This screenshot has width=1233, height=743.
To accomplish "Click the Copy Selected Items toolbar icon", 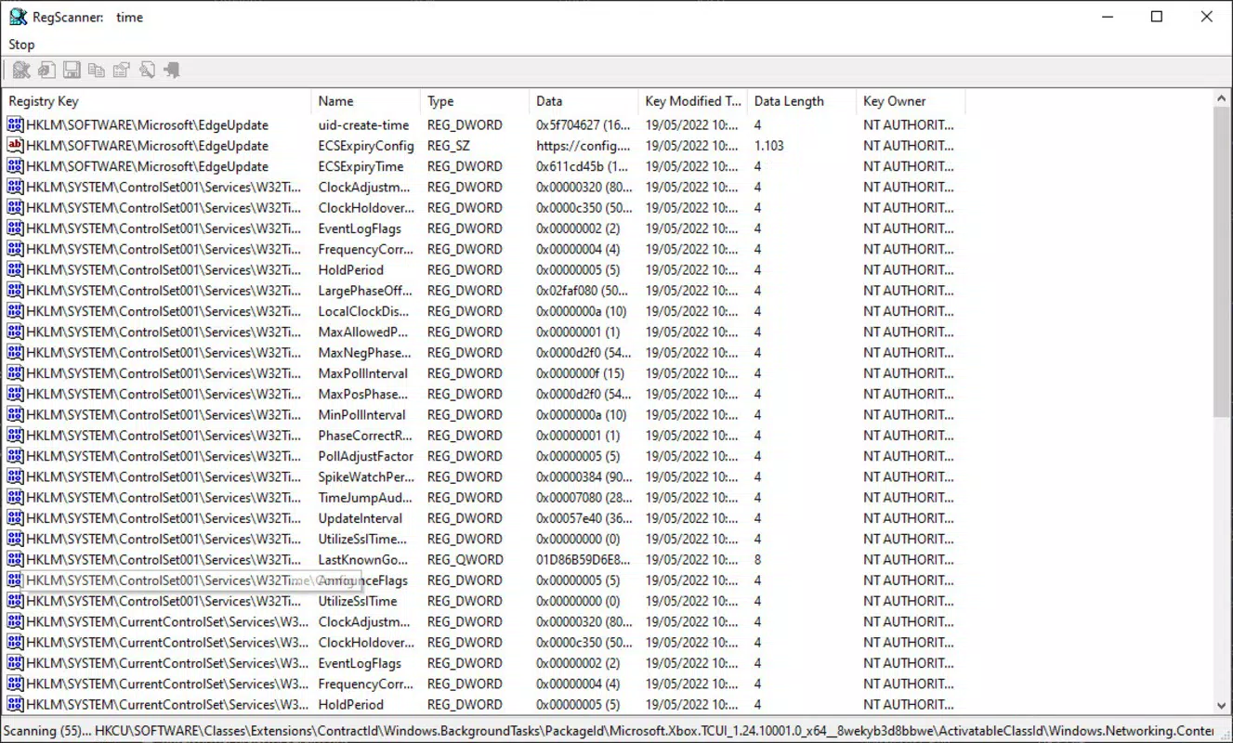I will (97, 70).
